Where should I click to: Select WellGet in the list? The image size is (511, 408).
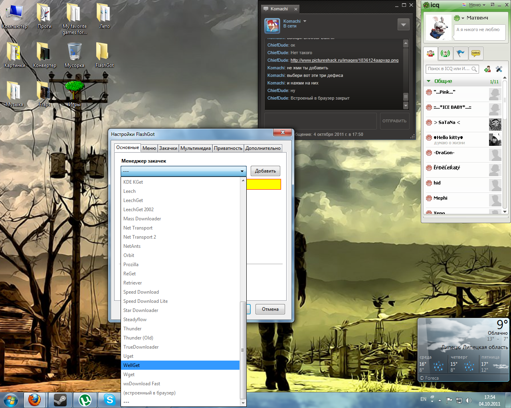[180, 365]
